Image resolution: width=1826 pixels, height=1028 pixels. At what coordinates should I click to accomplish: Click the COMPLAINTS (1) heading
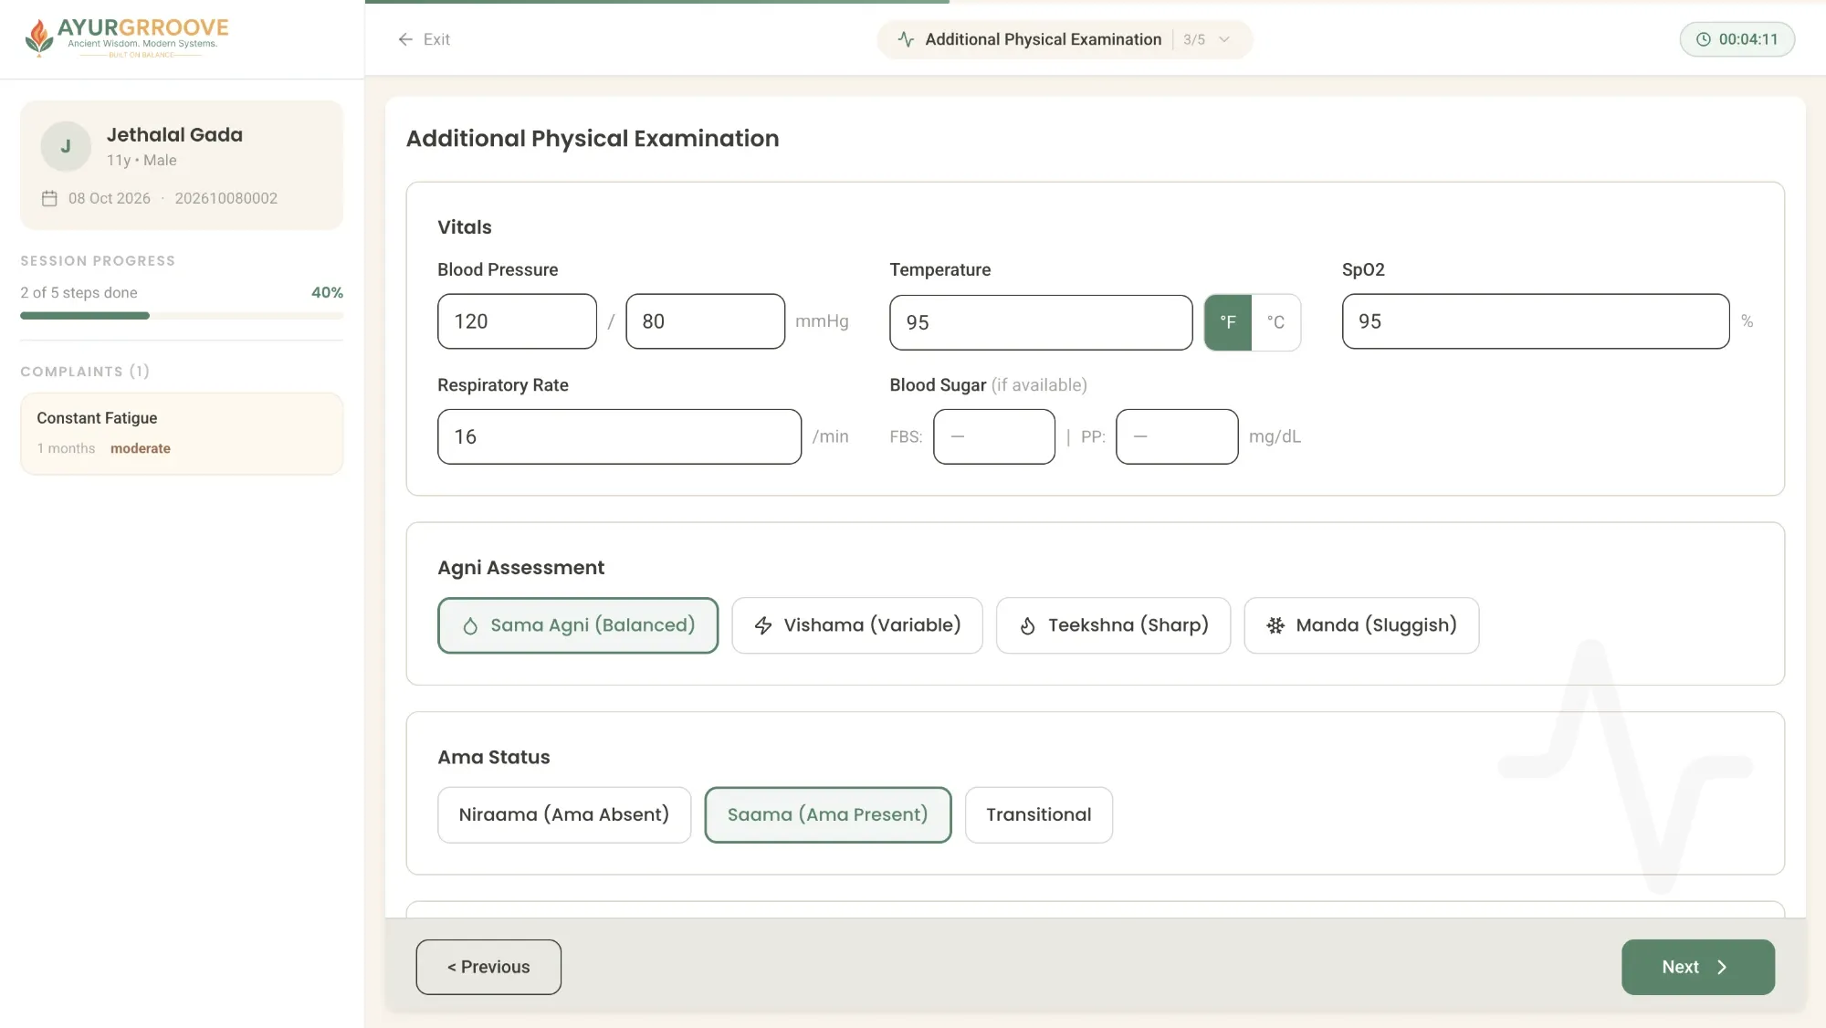point(85,372)
